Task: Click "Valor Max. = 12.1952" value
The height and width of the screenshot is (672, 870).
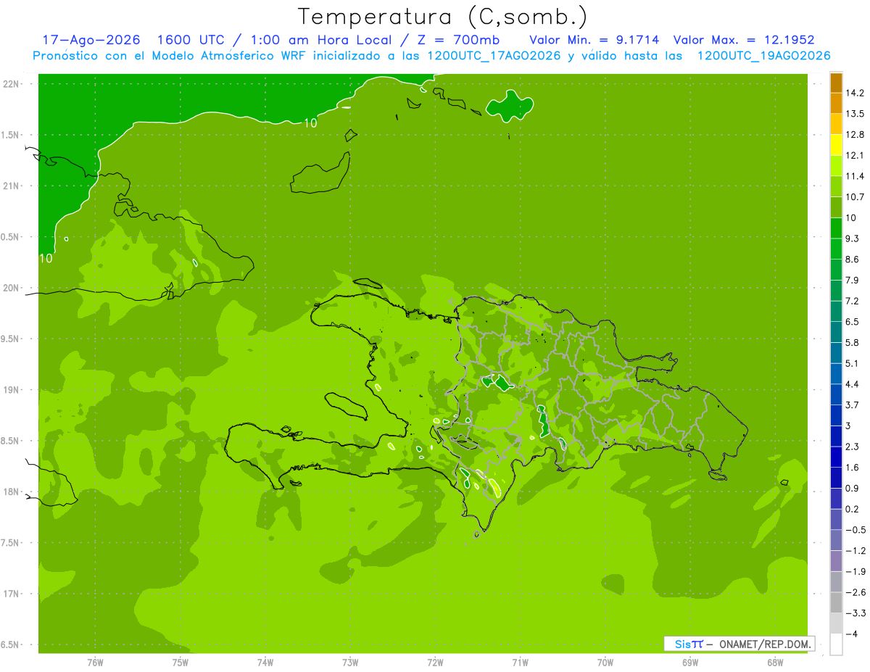Action: 744,40
